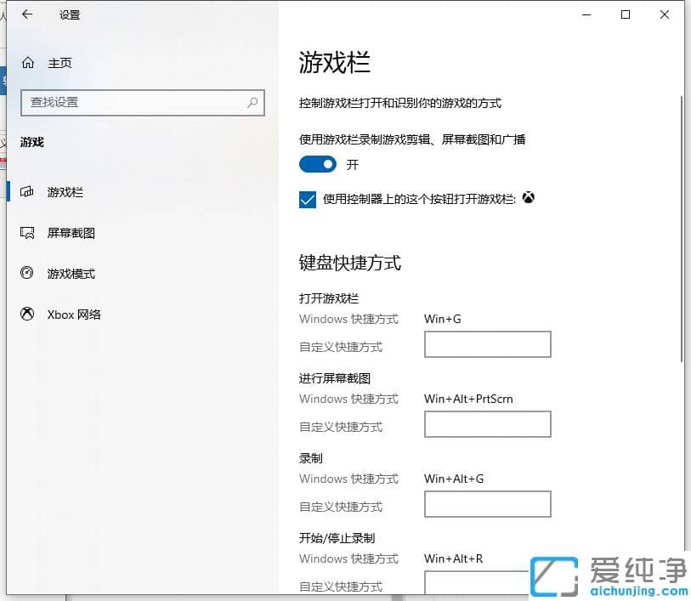691x601 pixels.
Task: Click the custom shortcut field for 进行屏幕截图
Action: (487, 424)
